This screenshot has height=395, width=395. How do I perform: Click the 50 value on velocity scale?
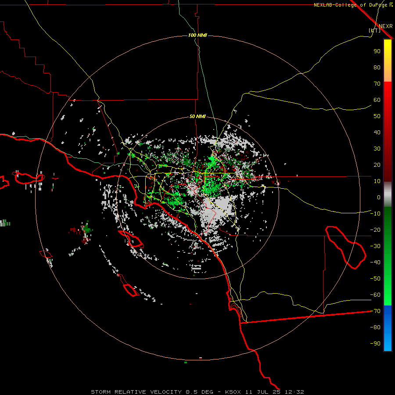(x=377, y=116)
